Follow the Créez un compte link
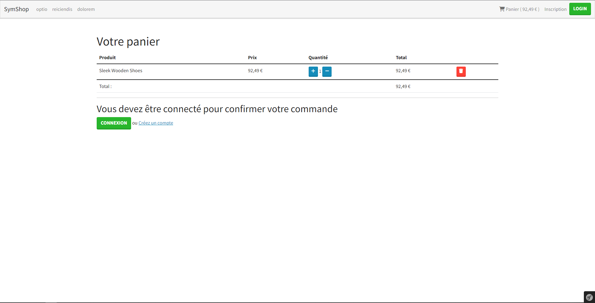The image size is (595, 303). [156, 123]
